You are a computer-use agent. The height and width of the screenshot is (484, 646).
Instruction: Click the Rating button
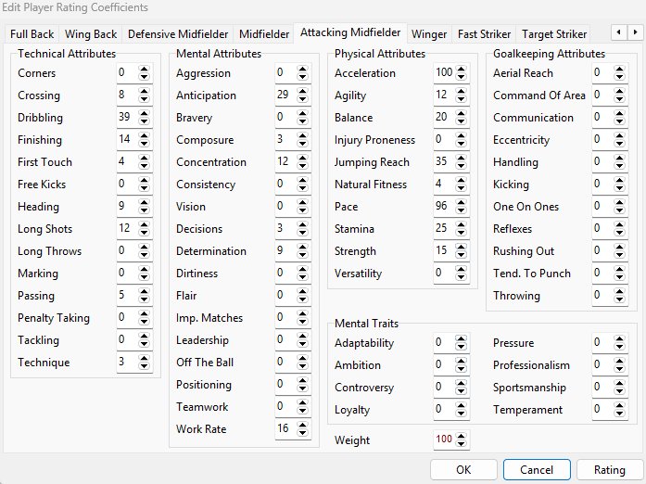(610, 470)
